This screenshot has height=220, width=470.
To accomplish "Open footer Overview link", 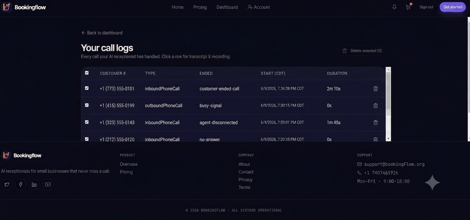I will click(129, 164).
